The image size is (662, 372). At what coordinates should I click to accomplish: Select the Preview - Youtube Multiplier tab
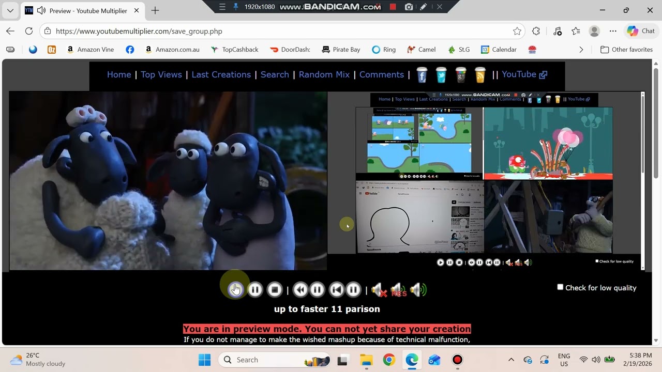pos(83,10)
